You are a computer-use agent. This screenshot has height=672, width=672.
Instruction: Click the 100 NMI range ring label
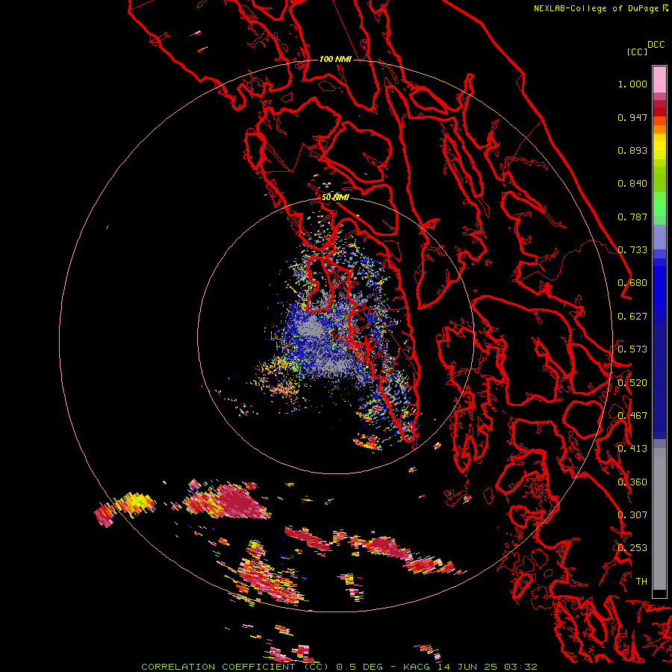pos(335,59)
